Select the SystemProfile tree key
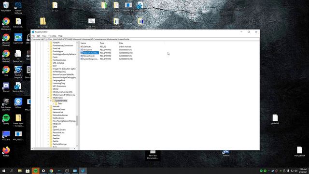 click(61, 101)
